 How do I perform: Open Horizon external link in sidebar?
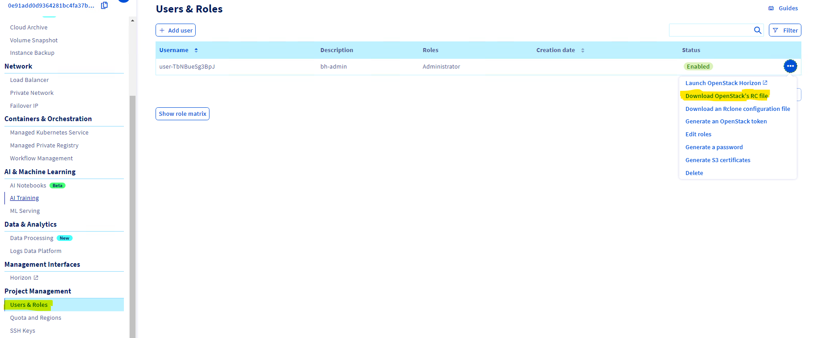24,278
